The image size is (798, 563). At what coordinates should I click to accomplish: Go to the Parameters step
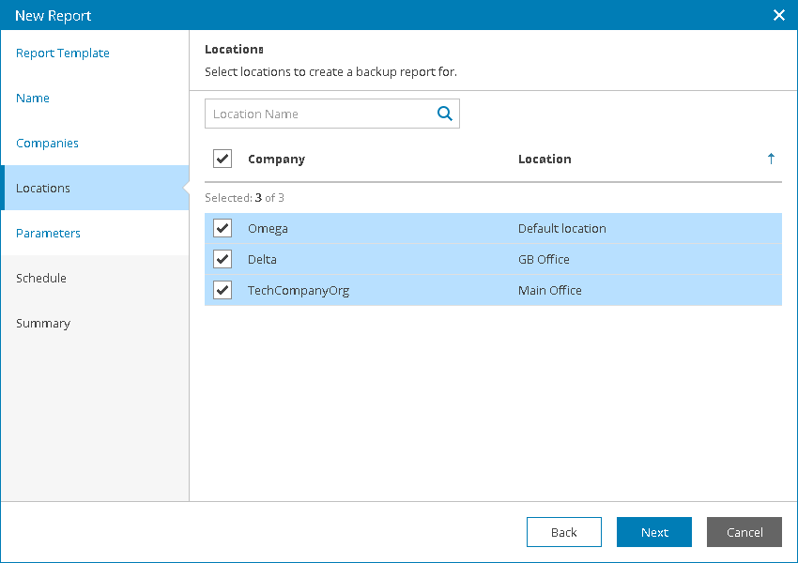point(48,233)
